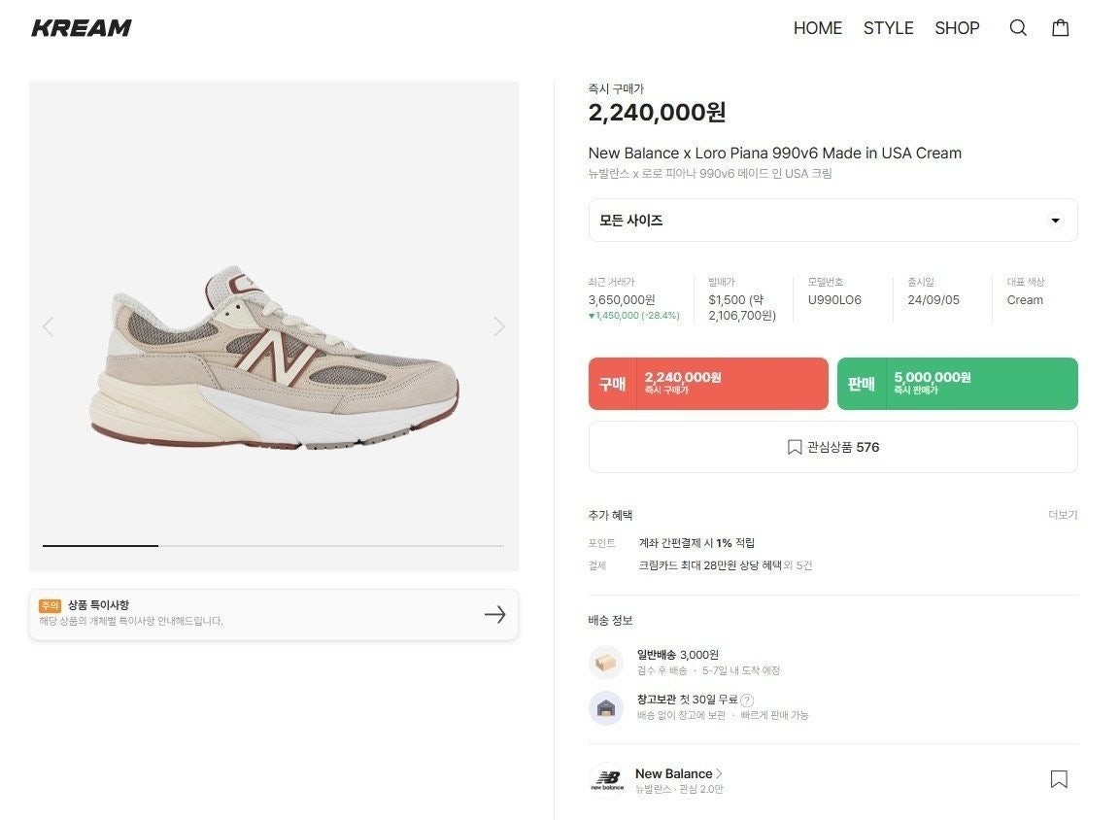Open the search magnifier icon
Image resolution: width=1120 pixels, height=820 pixels.
(x=1018, y=28)
